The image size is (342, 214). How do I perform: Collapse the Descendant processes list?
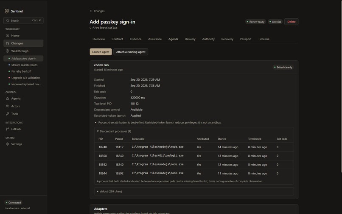pyautogui.click(x=114, y=131)
